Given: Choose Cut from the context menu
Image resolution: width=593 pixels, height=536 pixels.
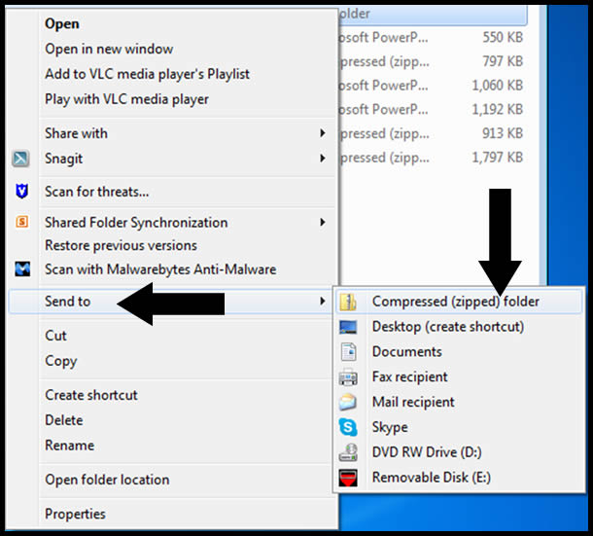Looking at the screenshot, I should pyautogui.click(x=55, y=336).
